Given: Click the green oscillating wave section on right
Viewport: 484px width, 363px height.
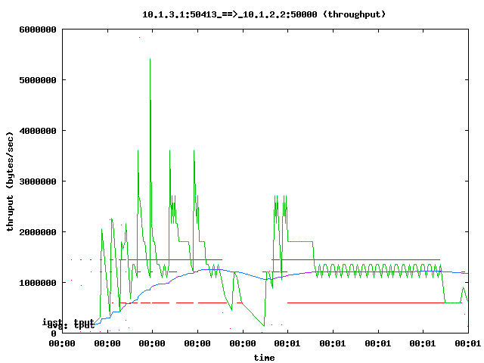Looking at the screenshot, I should (x=378, y=269).
